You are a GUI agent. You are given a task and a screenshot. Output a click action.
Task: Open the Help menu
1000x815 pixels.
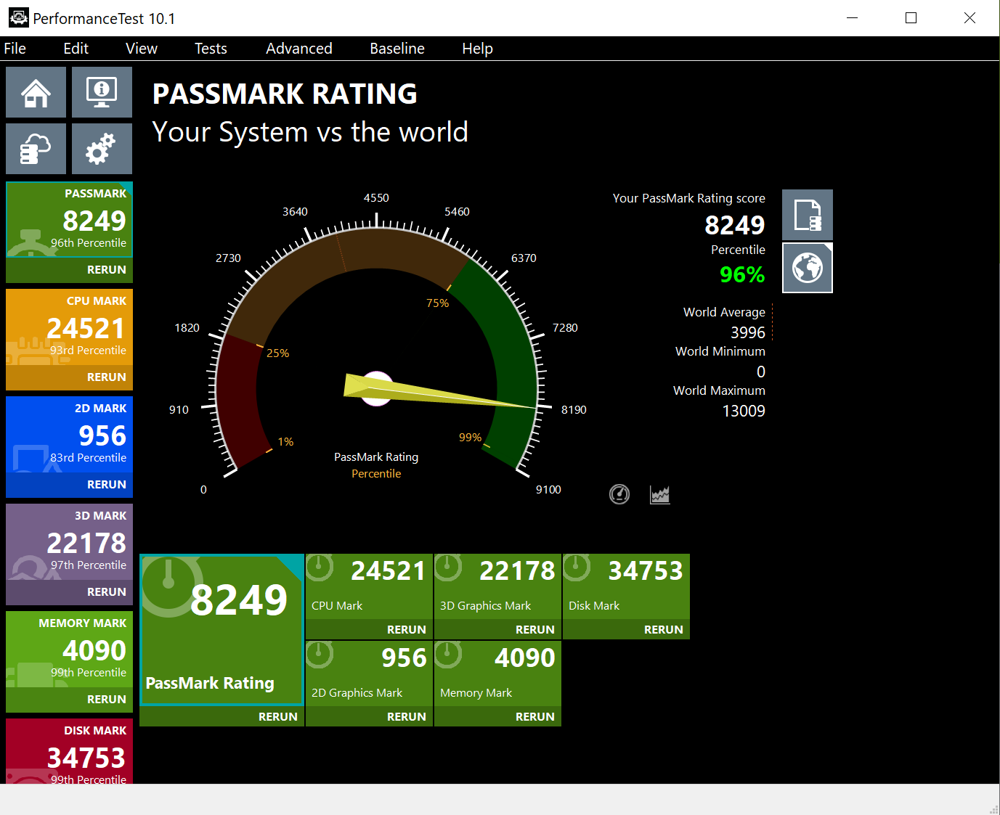click(478, 49)
